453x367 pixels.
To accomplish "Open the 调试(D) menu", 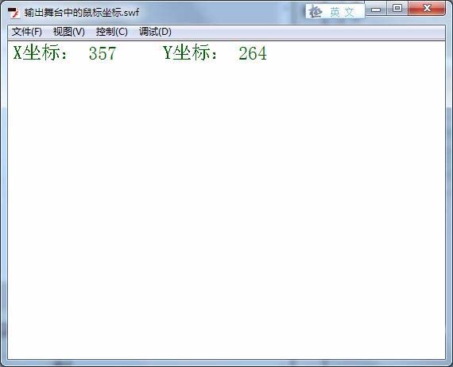I will click(x=155, y=32).
